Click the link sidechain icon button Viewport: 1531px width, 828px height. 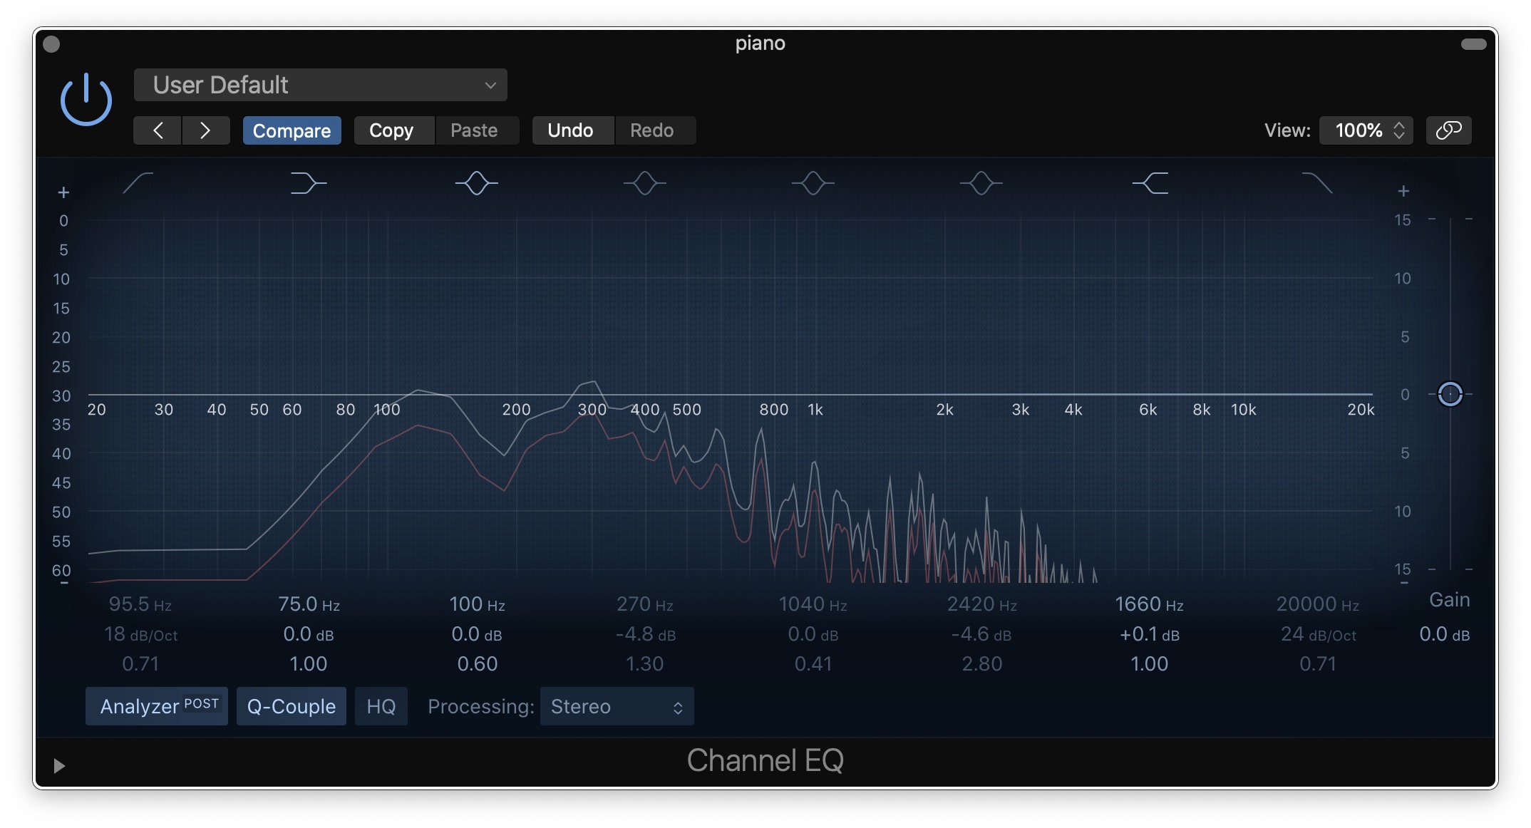point(1448,130)
